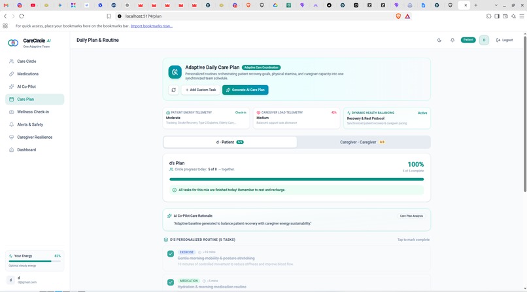527x292 pixels.
Task: Uncheck the hydration and medication routine task
Action: coord(171,282)
